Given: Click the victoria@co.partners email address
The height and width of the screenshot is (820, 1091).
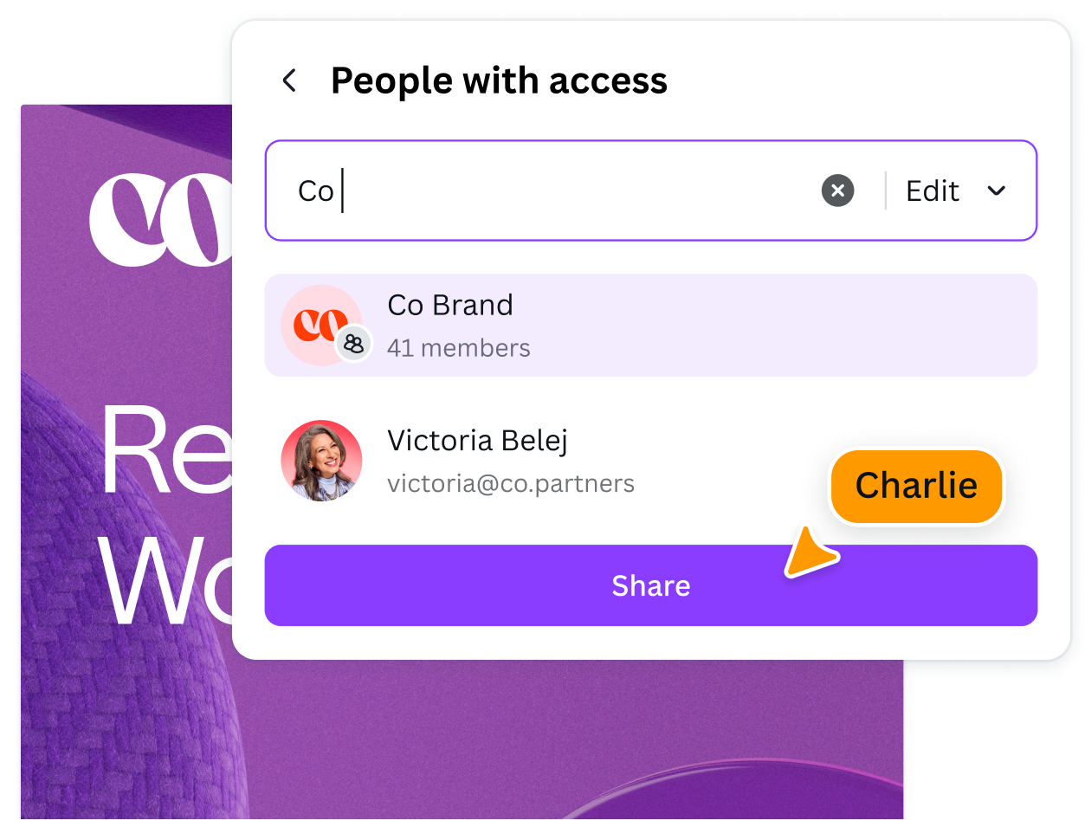Looking at the screenshot, I should pos(511,483).
